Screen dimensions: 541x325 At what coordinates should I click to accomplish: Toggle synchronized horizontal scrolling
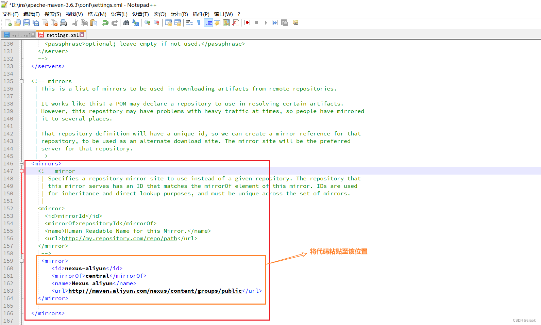177,23
